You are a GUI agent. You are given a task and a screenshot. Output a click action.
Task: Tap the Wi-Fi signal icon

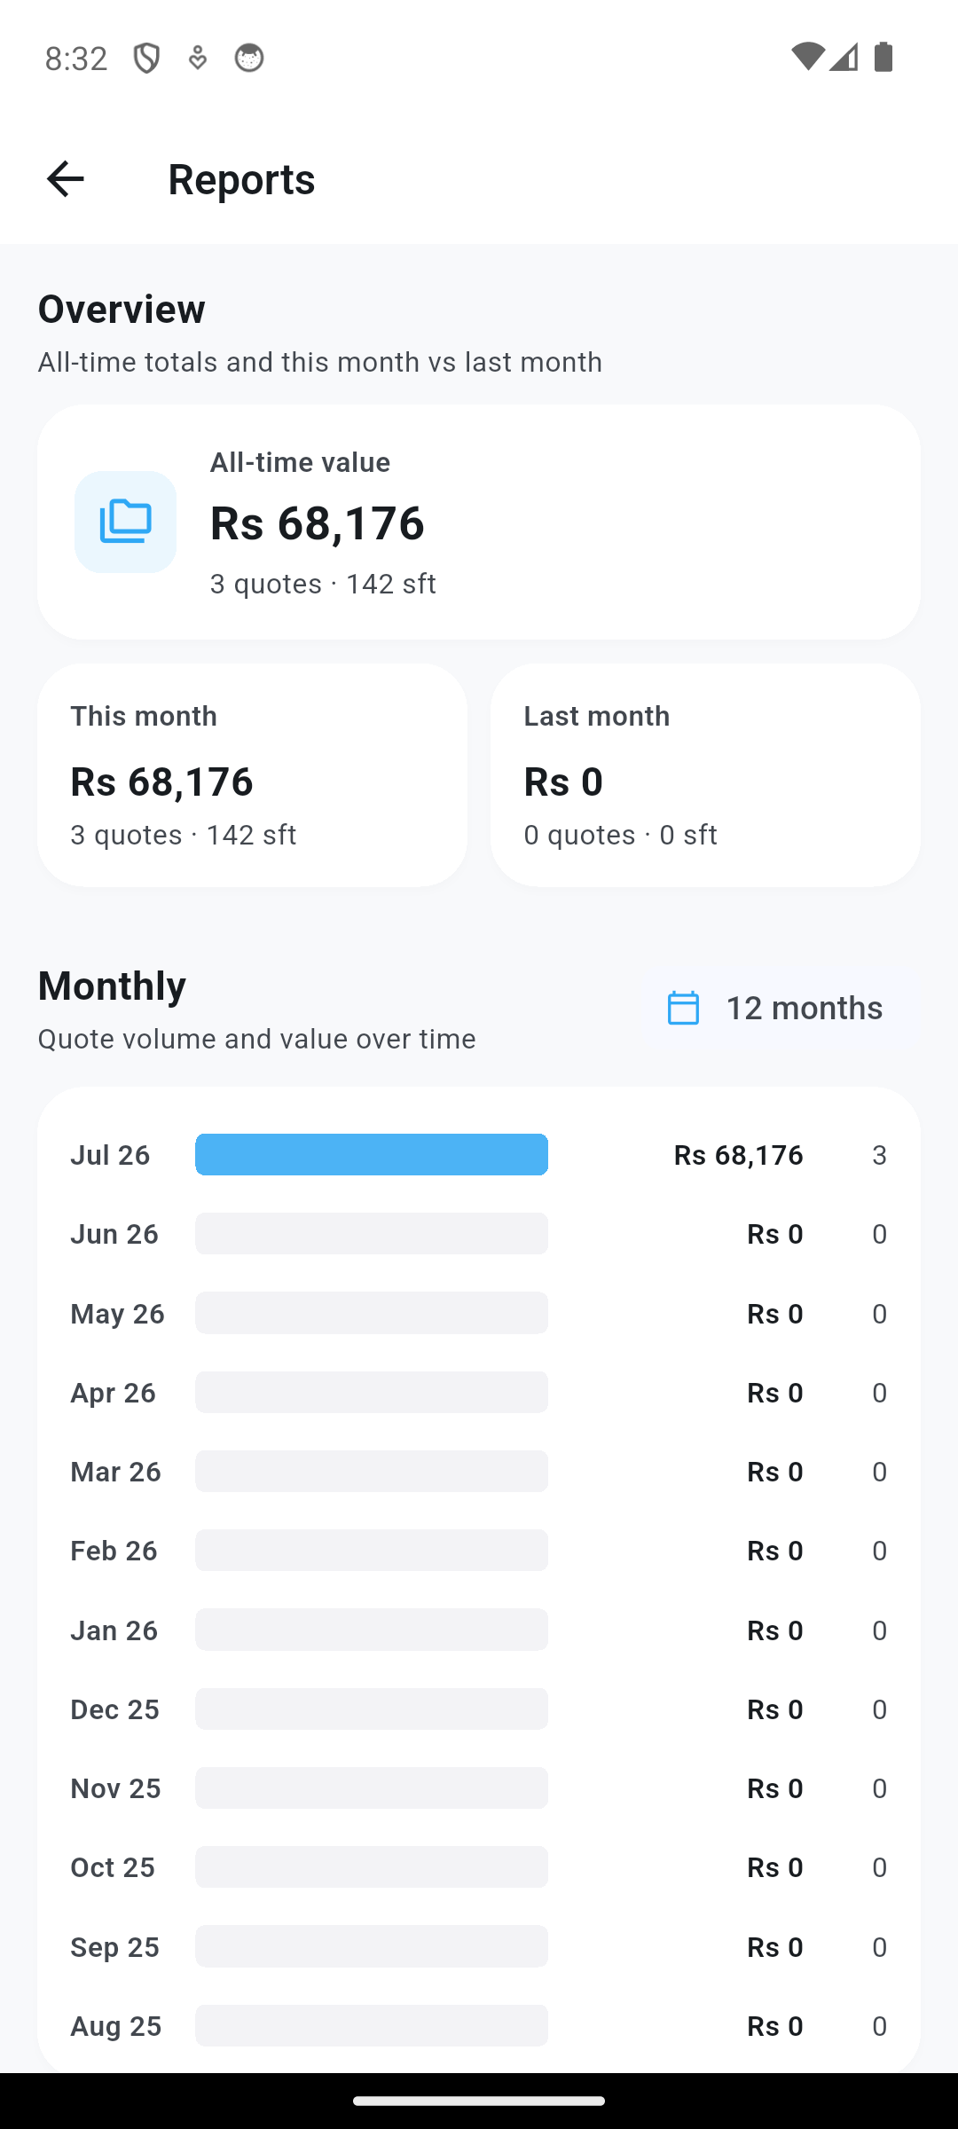[x=806, y=58]
